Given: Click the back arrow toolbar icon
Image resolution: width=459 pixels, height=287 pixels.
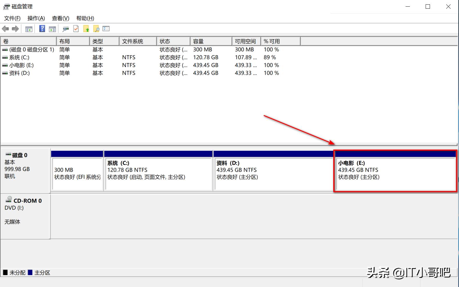Looking at the screenshot, I should [x=5, y=29].
